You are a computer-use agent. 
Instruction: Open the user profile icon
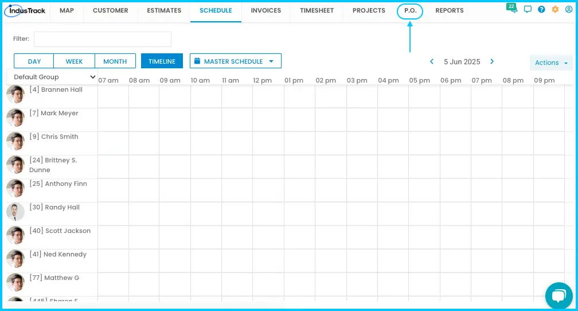click(569, 10)
